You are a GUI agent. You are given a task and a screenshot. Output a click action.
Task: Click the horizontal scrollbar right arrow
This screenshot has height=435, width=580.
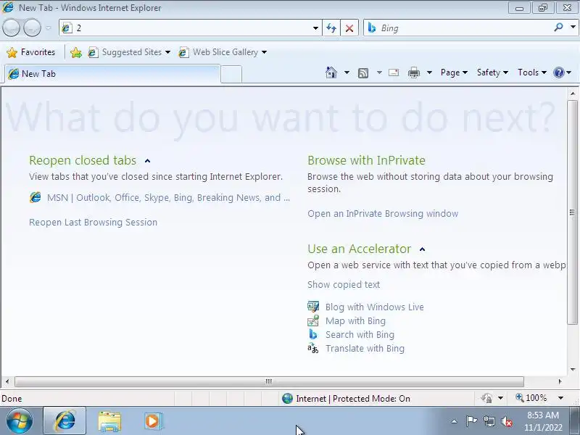[560, 381]
